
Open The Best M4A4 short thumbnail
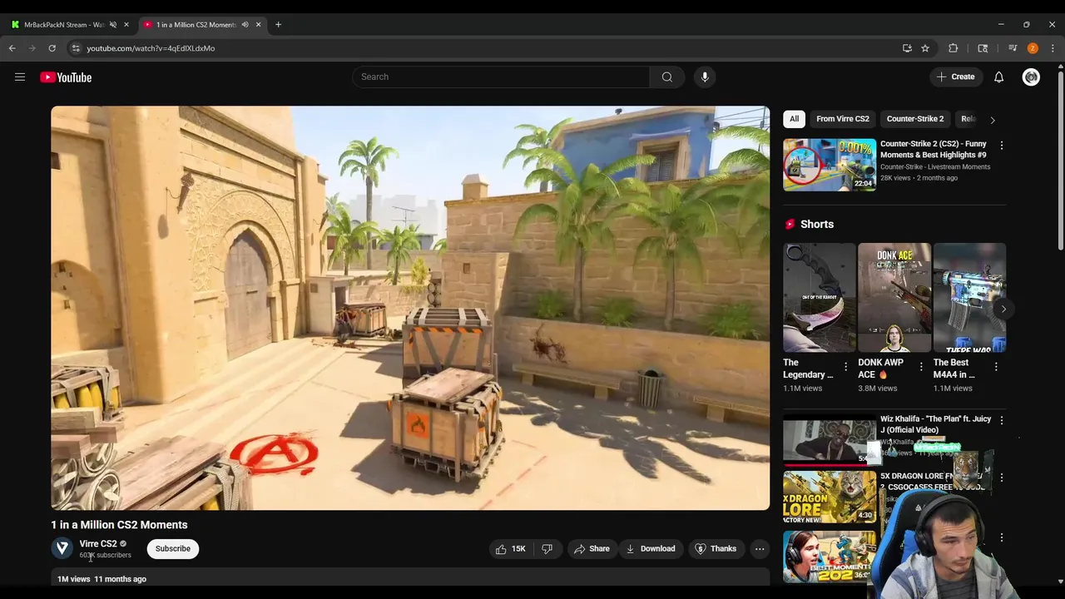pos(969,298)
